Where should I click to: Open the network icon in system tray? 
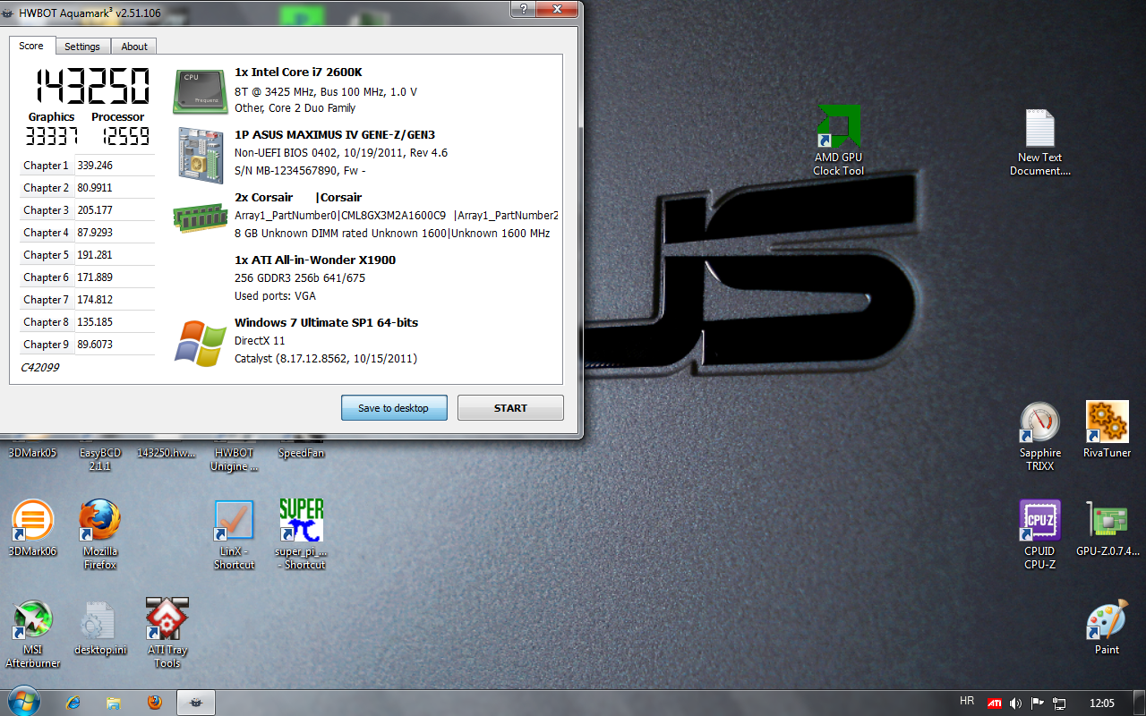pos(1059,703)
